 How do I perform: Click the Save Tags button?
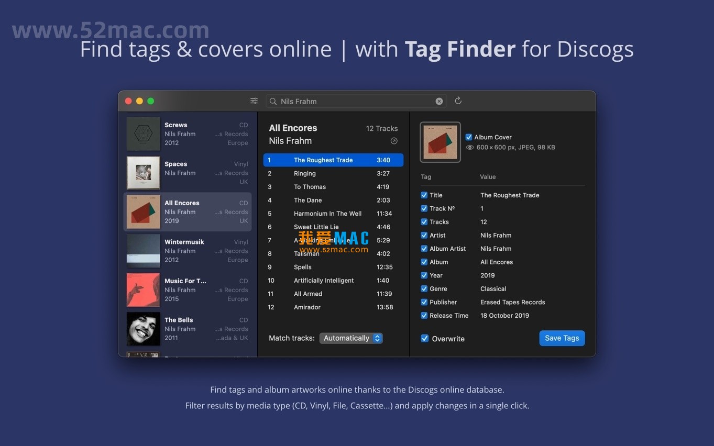(562, 338)
